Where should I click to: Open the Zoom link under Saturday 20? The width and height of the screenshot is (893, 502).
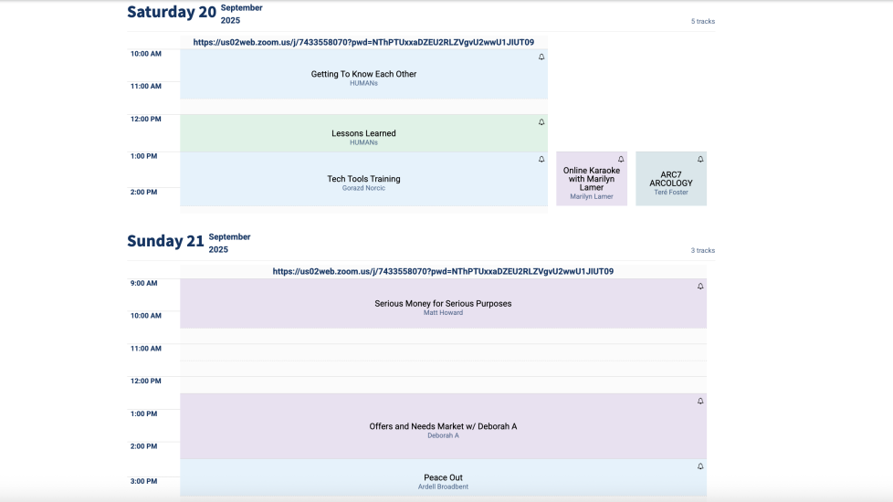coord(363,42)
